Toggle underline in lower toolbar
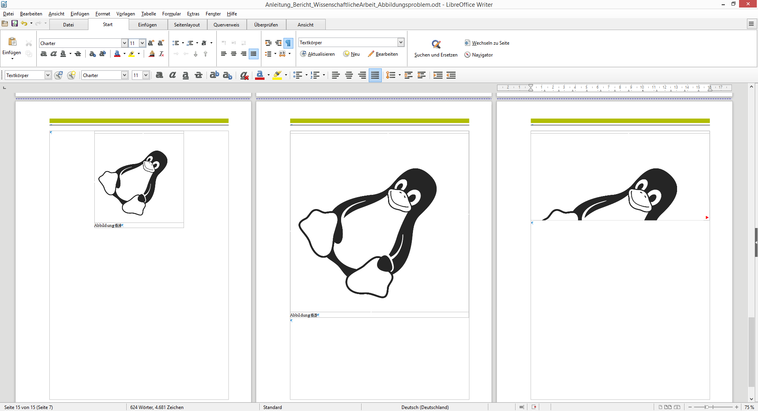 [x=186, y=75]
